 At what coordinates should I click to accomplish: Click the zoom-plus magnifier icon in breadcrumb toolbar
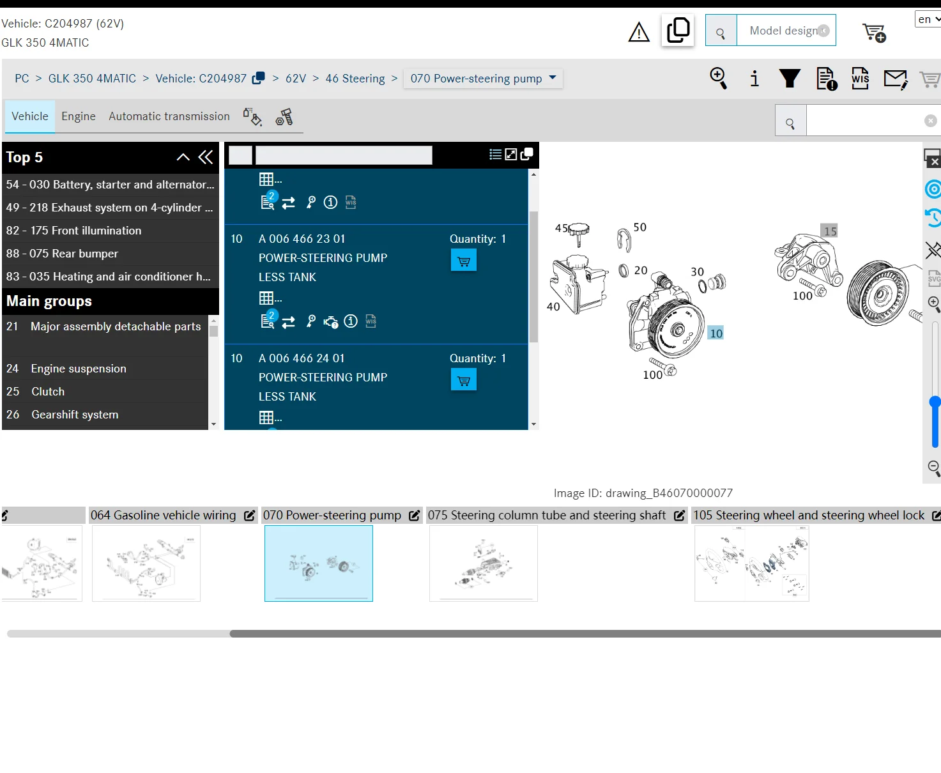point(719,78)
